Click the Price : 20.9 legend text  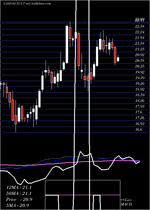[x=19, y=199]
